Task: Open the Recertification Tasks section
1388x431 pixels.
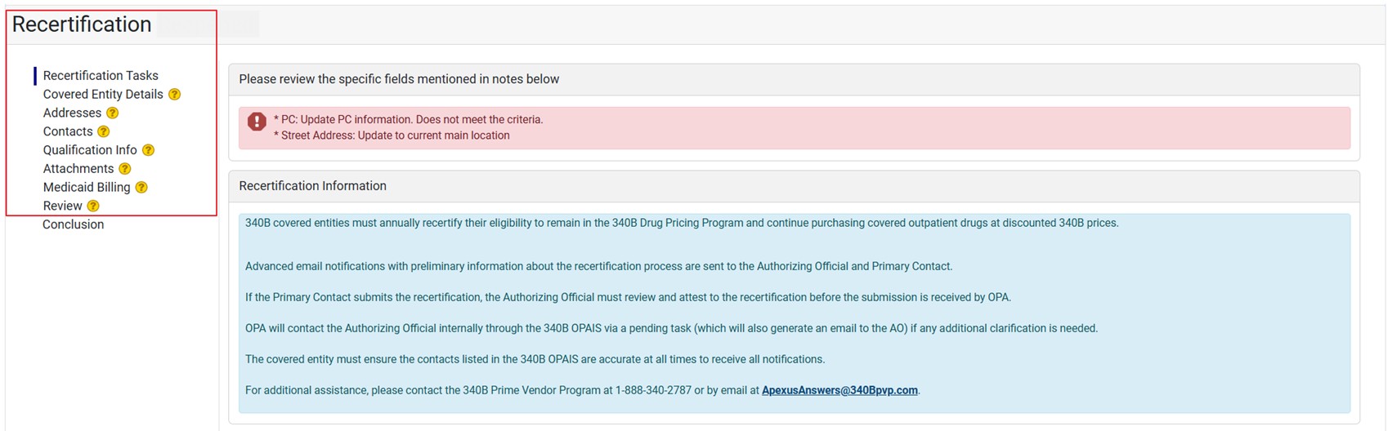Action: pos(101,76)
